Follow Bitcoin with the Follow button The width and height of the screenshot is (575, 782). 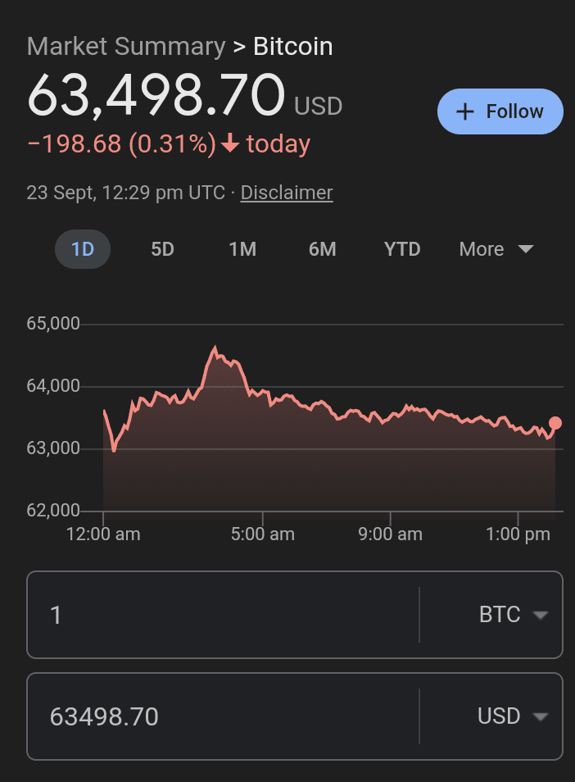(500, 111)
